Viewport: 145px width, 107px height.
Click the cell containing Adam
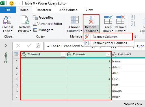click(128, 67)
